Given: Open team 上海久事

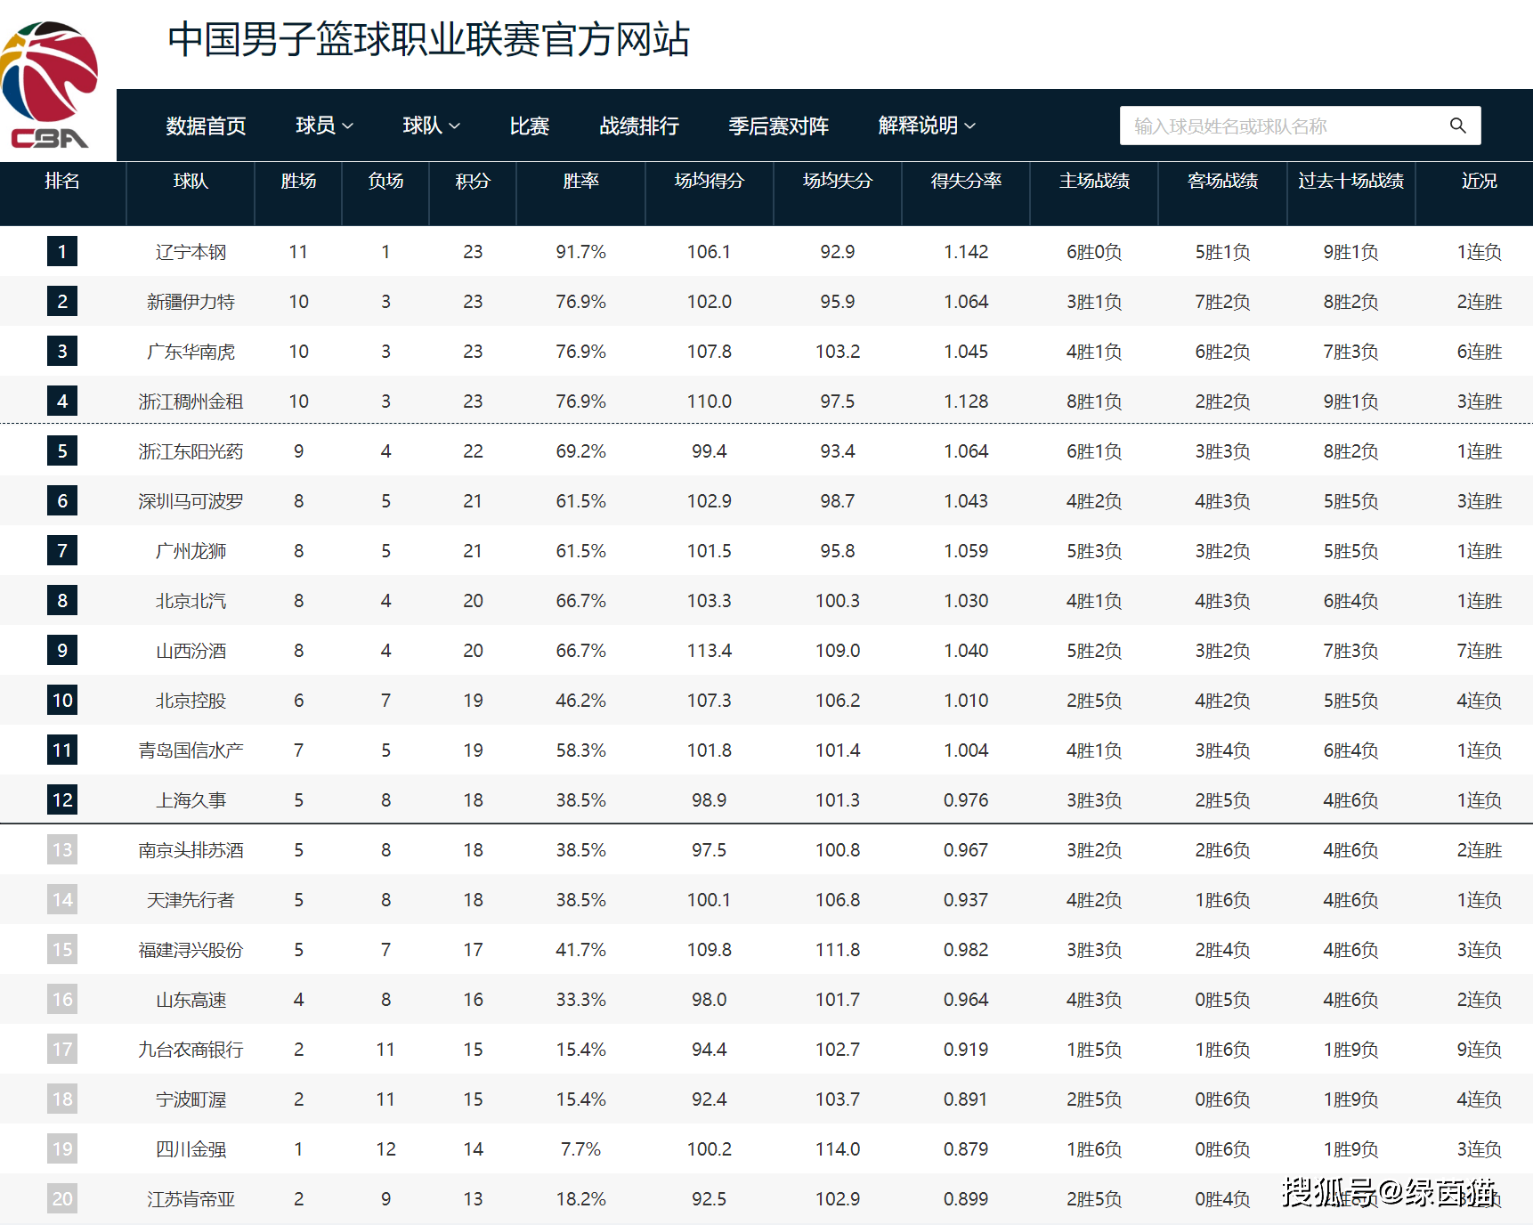Looking at the screenshot, I should pos(191,800).
